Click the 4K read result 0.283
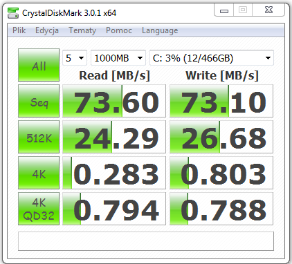292x264 pixels. (114, 173)
